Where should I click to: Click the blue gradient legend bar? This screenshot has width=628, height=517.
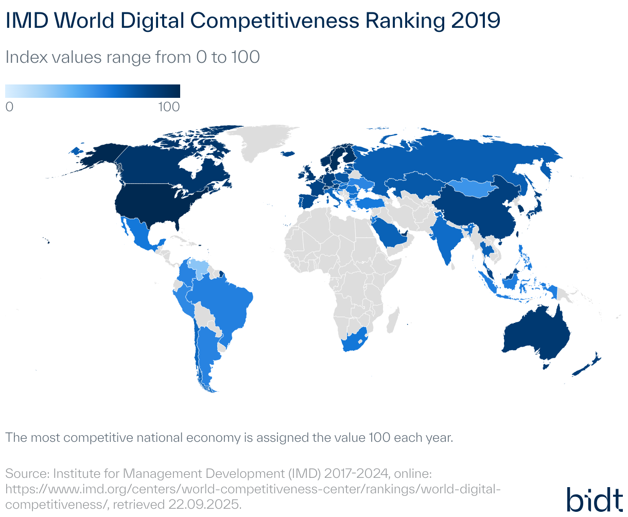pyautogui.click(x=93, y=91)
